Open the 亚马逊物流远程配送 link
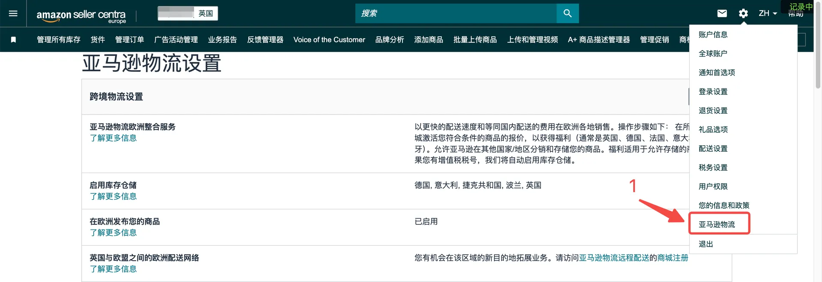 pos(614,258)
